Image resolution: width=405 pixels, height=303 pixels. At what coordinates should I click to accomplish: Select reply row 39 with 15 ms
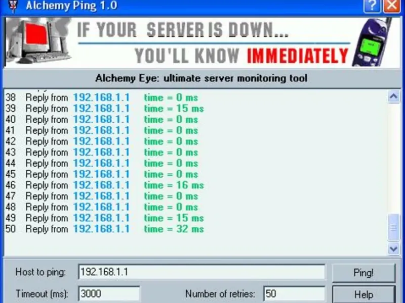tap(105, 109)
